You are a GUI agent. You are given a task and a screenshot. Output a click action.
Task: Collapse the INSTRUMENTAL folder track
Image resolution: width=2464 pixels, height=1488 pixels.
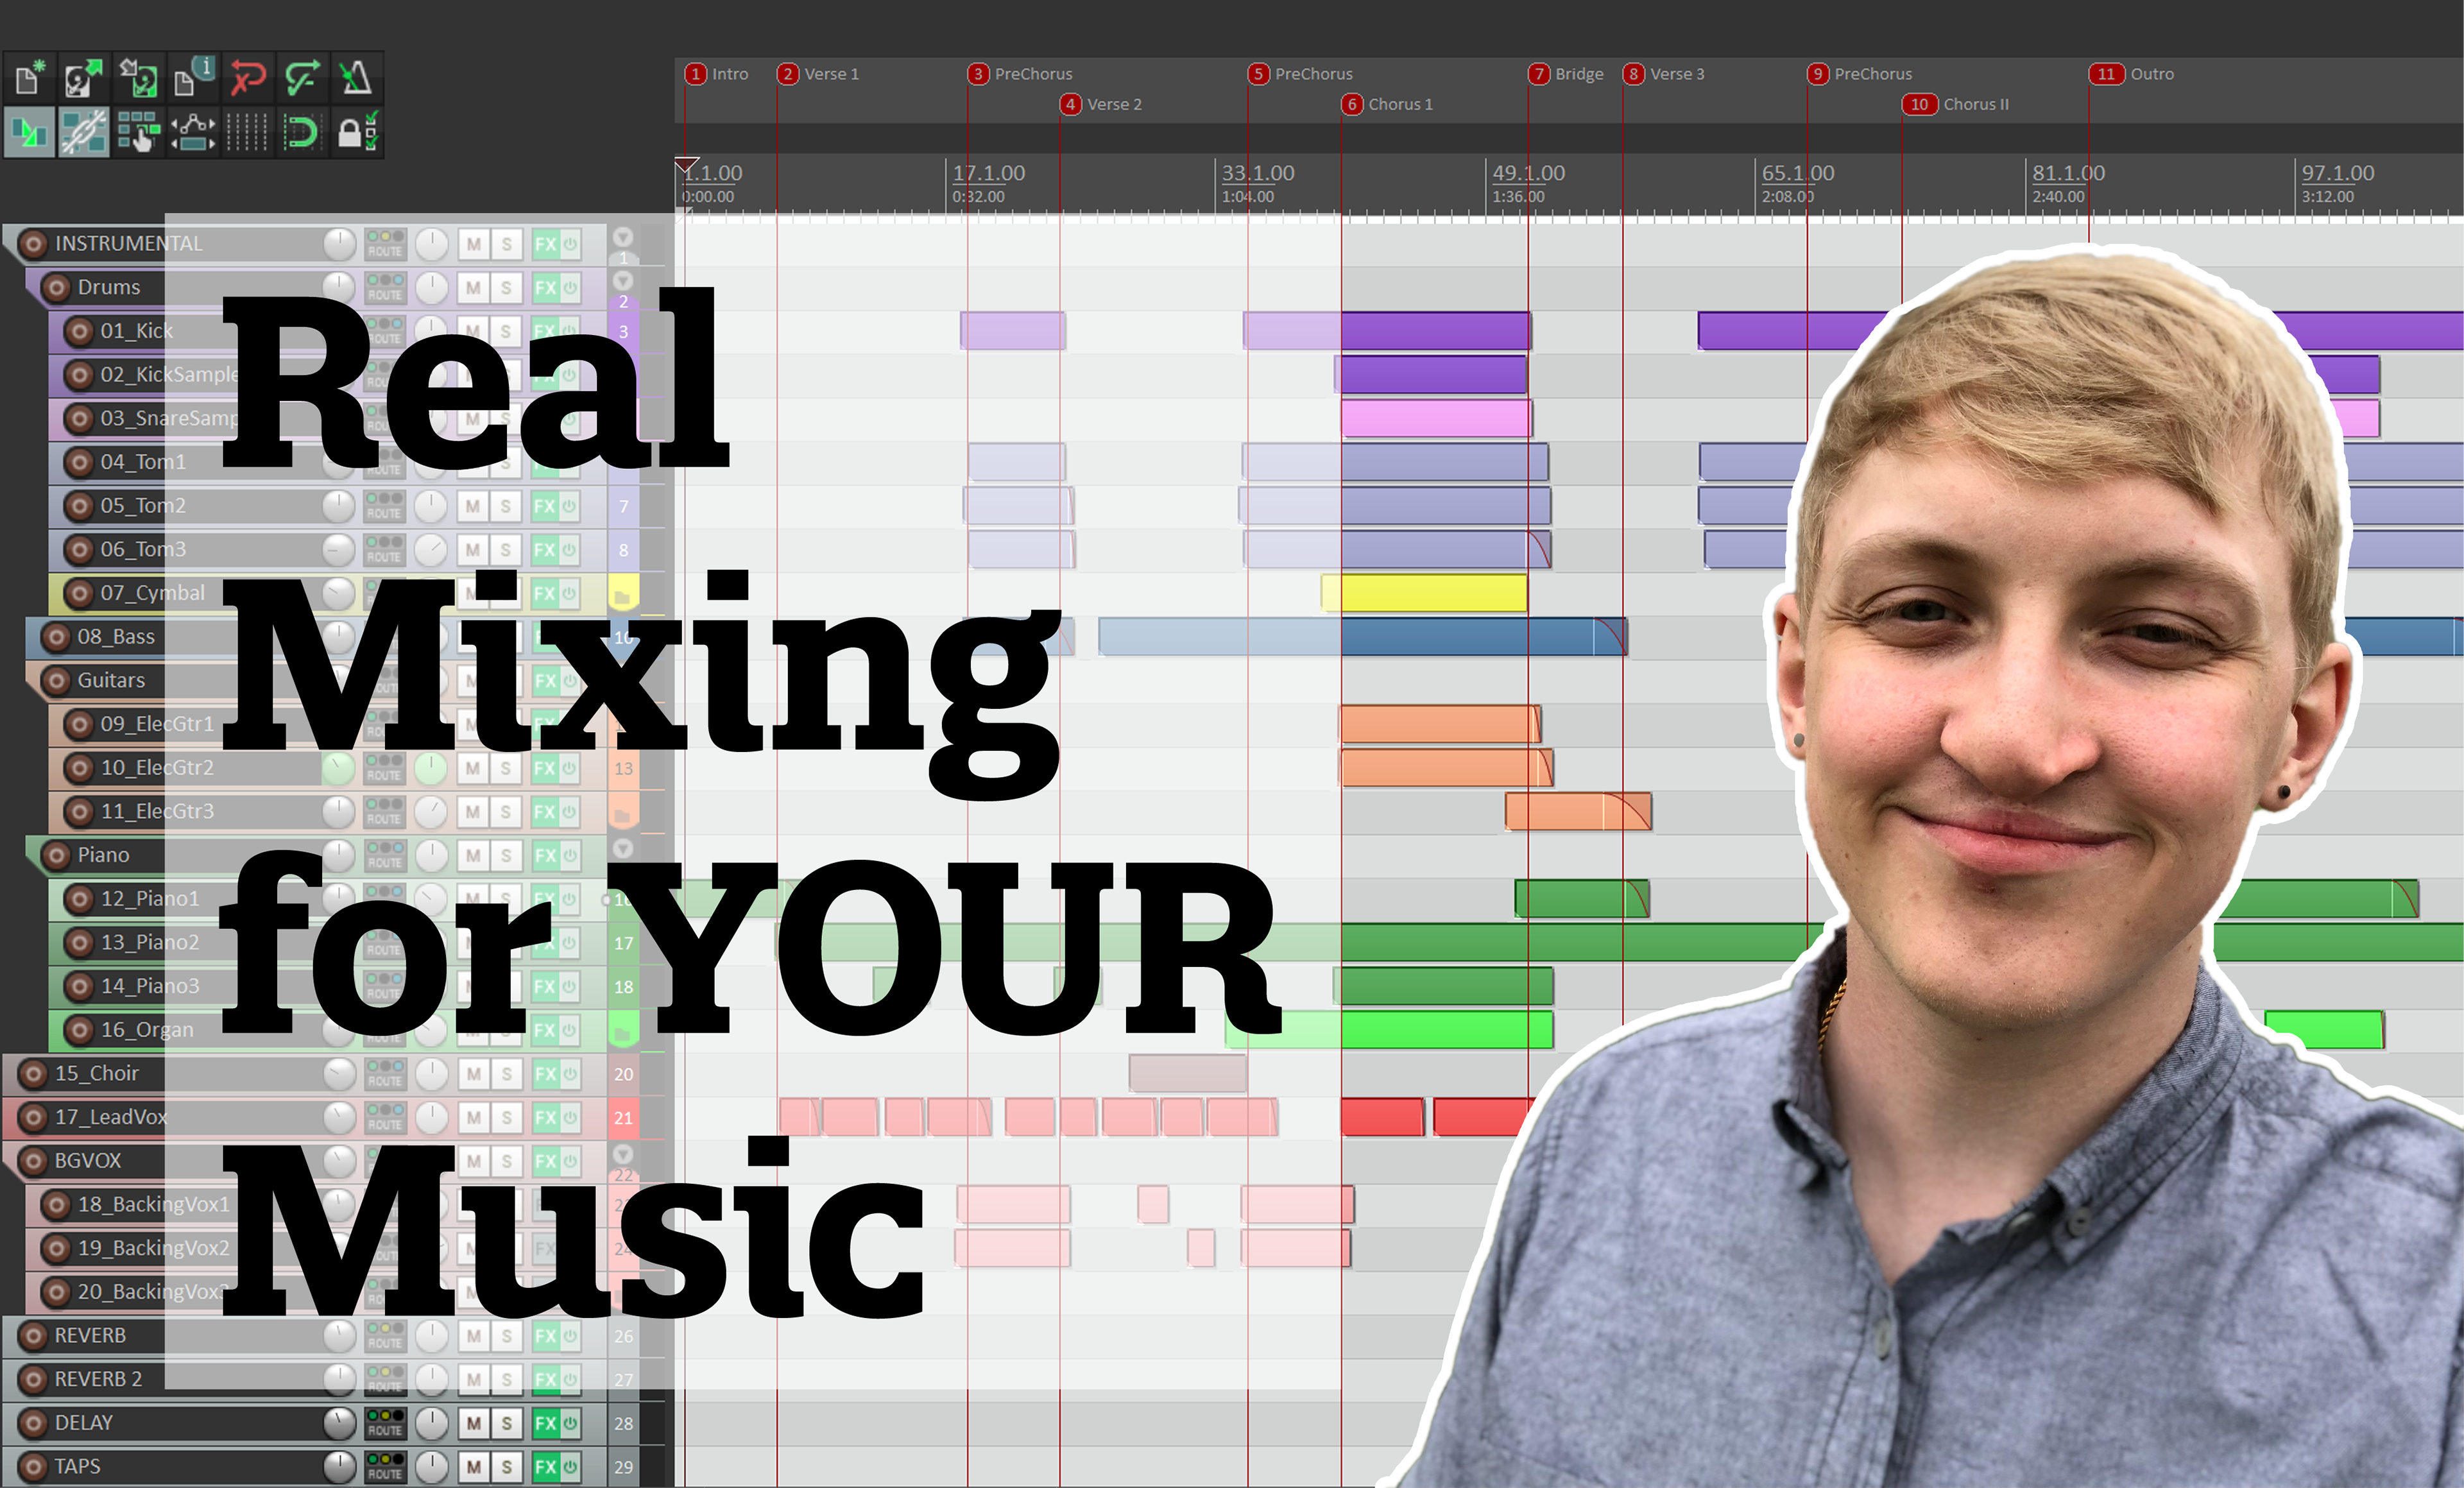point(623,238)
